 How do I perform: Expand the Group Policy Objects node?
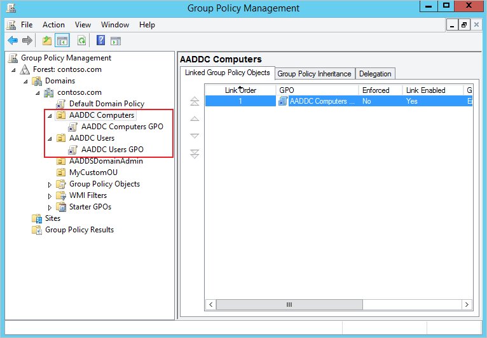click(x=50, y=185)
